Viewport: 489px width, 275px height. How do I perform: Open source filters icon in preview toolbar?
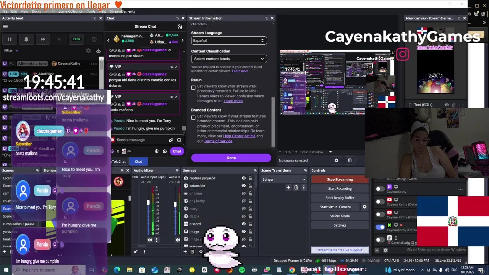[349, 160]
